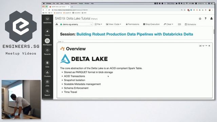Bookmark the page with the star icon
The height and width of the screenshot is (122, 217).
click(184, 10)
